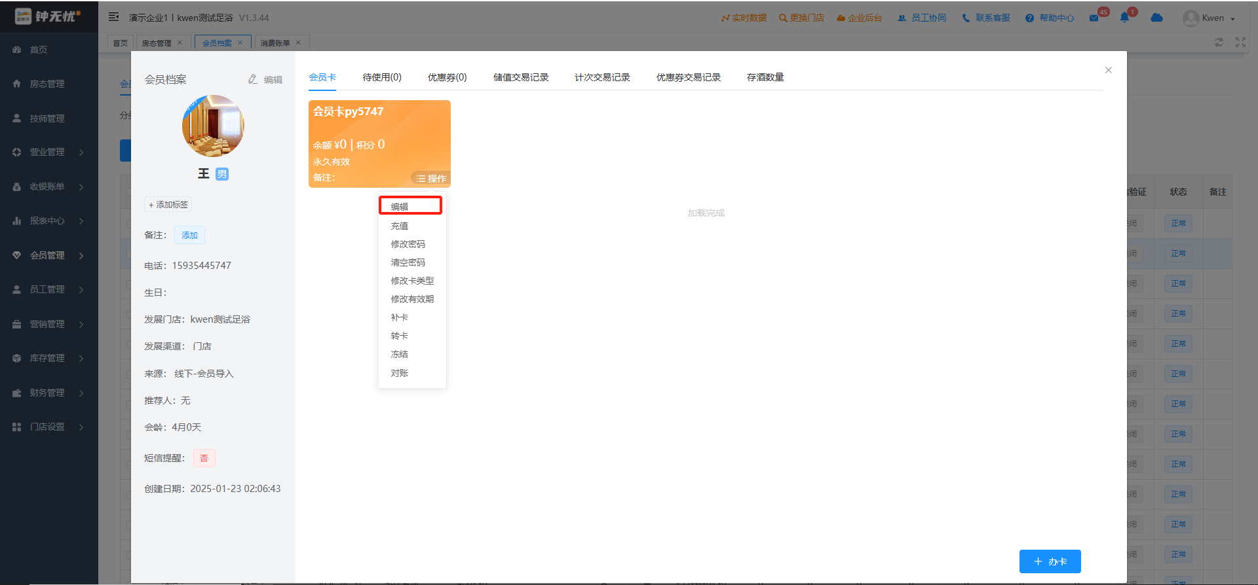Viewport: 1258px width, 585px height.
Task: Close the 会员档案 tab
Action: click(x=240, y=43)
